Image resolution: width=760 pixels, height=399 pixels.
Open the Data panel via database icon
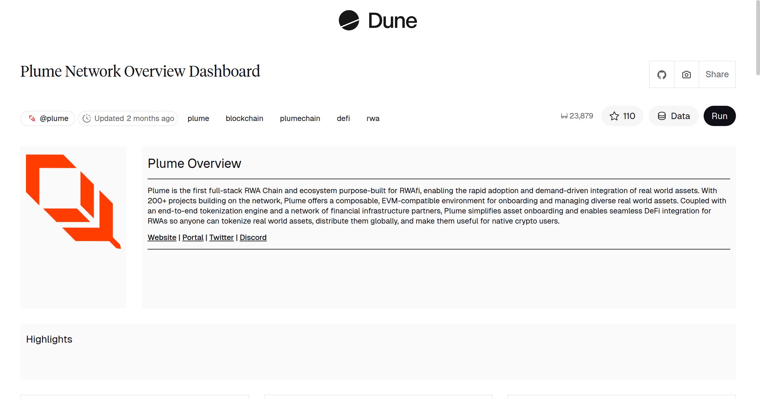pos(674,116)
